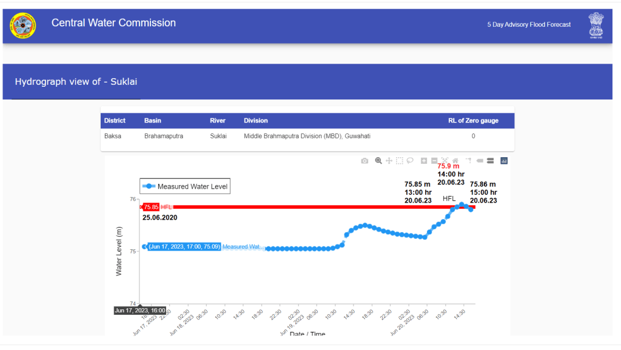The width and height of the screenshot is (621, 350).
Task: Toggle spike lines on the chart
Action: point(468,161)
